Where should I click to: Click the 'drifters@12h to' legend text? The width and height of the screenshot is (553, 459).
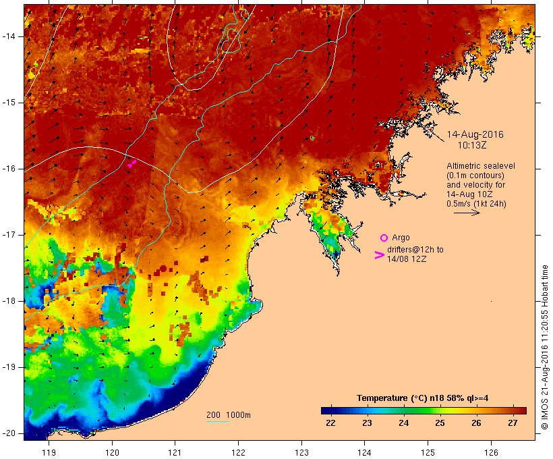[415, 250]
